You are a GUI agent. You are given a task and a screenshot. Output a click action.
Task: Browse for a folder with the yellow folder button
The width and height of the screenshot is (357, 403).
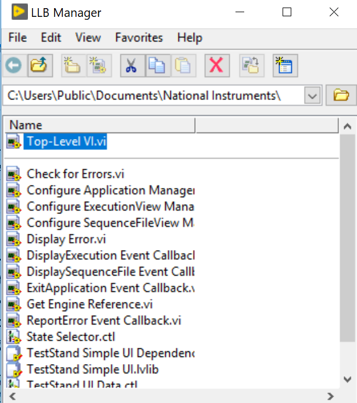[341, 95]
